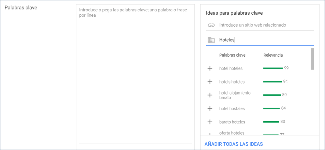Click the relevance bar showing 94
The width and height of the screenshot is (325, 150).
pyautogui.click(x=273, y=82)
